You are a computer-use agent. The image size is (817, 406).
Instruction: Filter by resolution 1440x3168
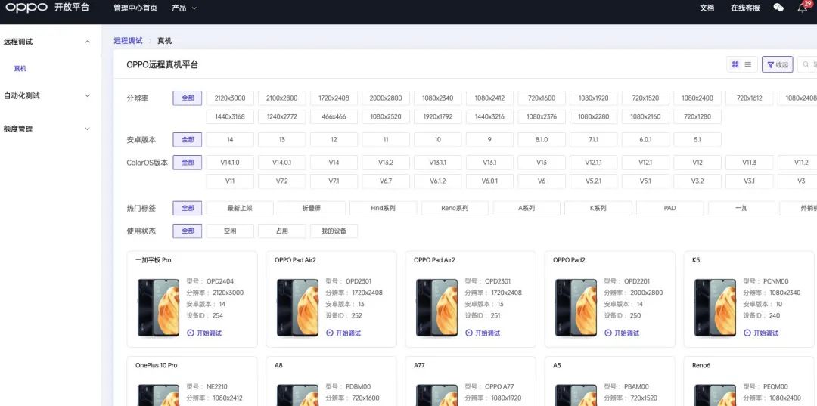pyautogui.click(x=230, y=116)
